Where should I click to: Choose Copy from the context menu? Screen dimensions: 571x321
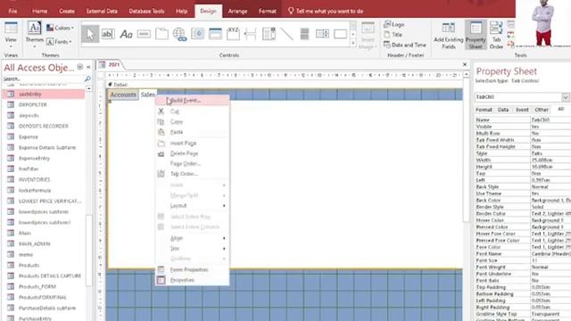(193, 121)
